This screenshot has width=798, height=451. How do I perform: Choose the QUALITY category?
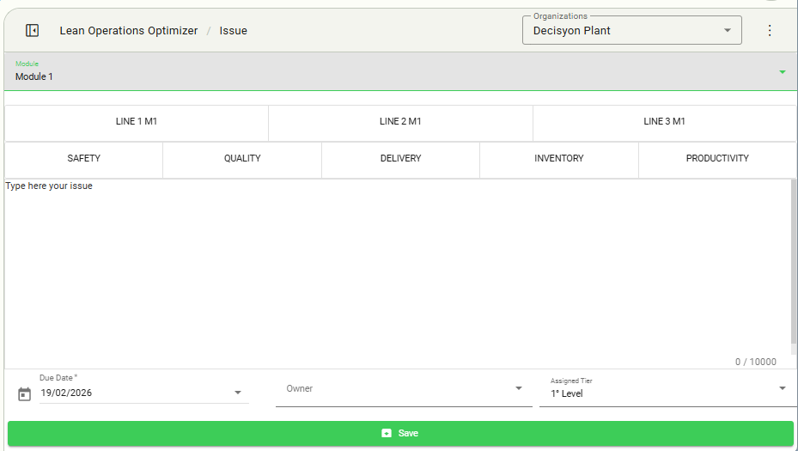[x=242, y=159]
